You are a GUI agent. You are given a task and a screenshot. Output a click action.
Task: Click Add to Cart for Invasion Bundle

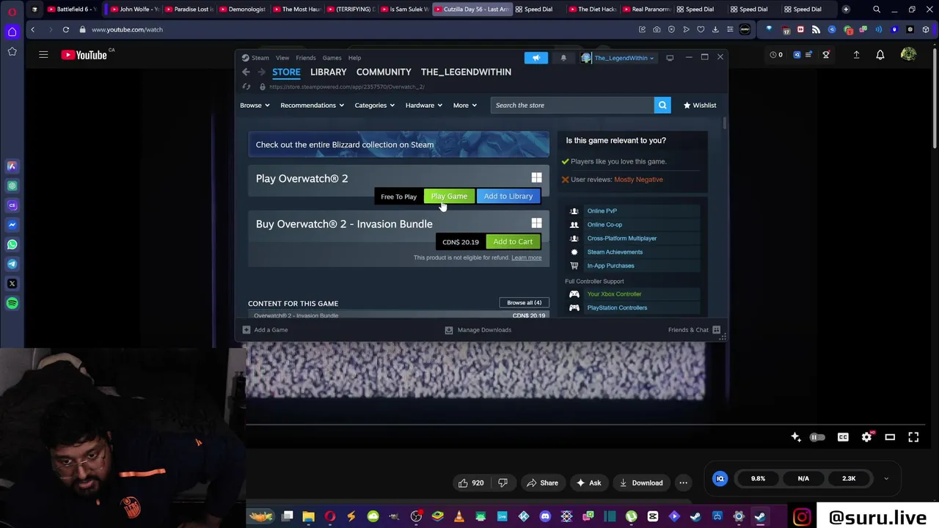pos(513,242)
